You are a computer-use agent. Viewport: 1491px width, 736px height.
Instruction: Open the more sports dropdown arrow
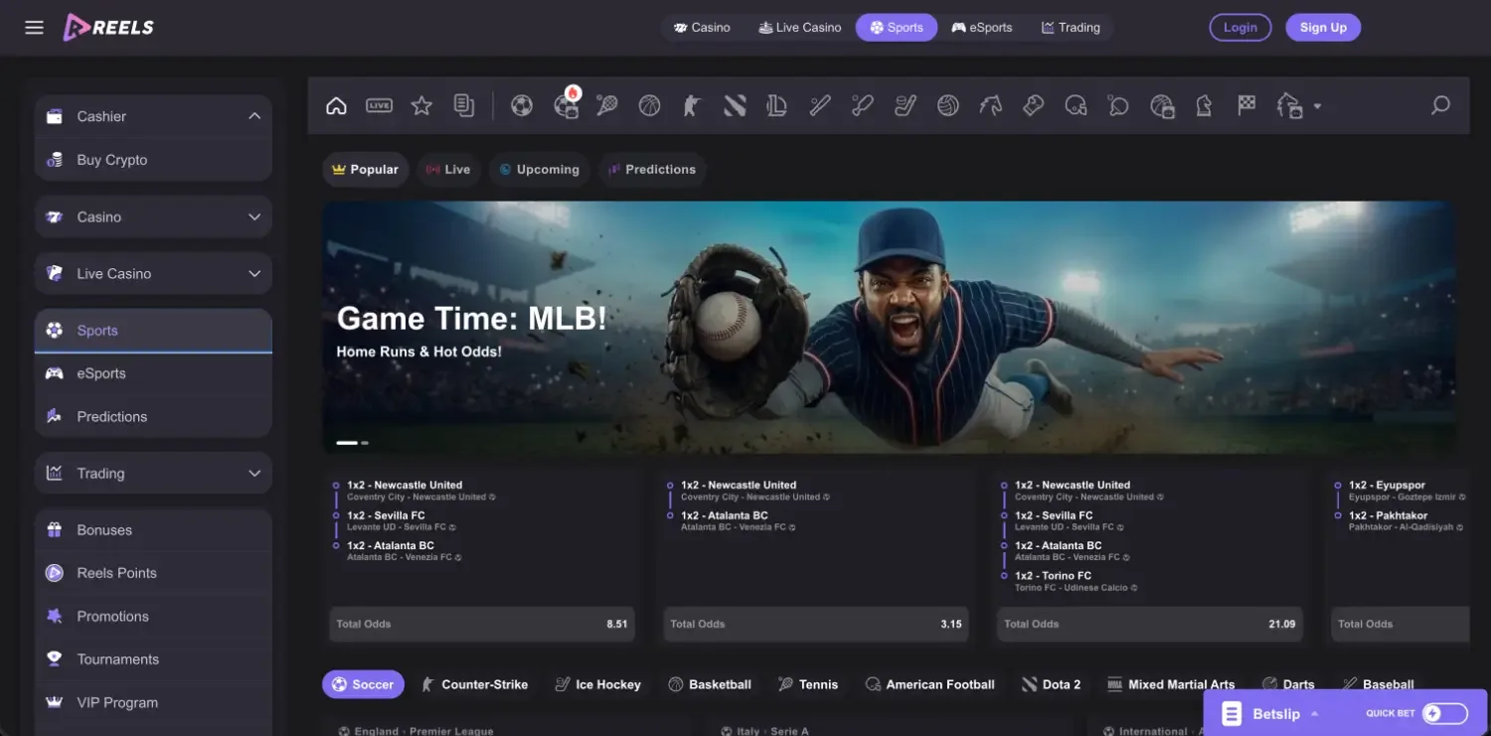tap(1317, 106)
